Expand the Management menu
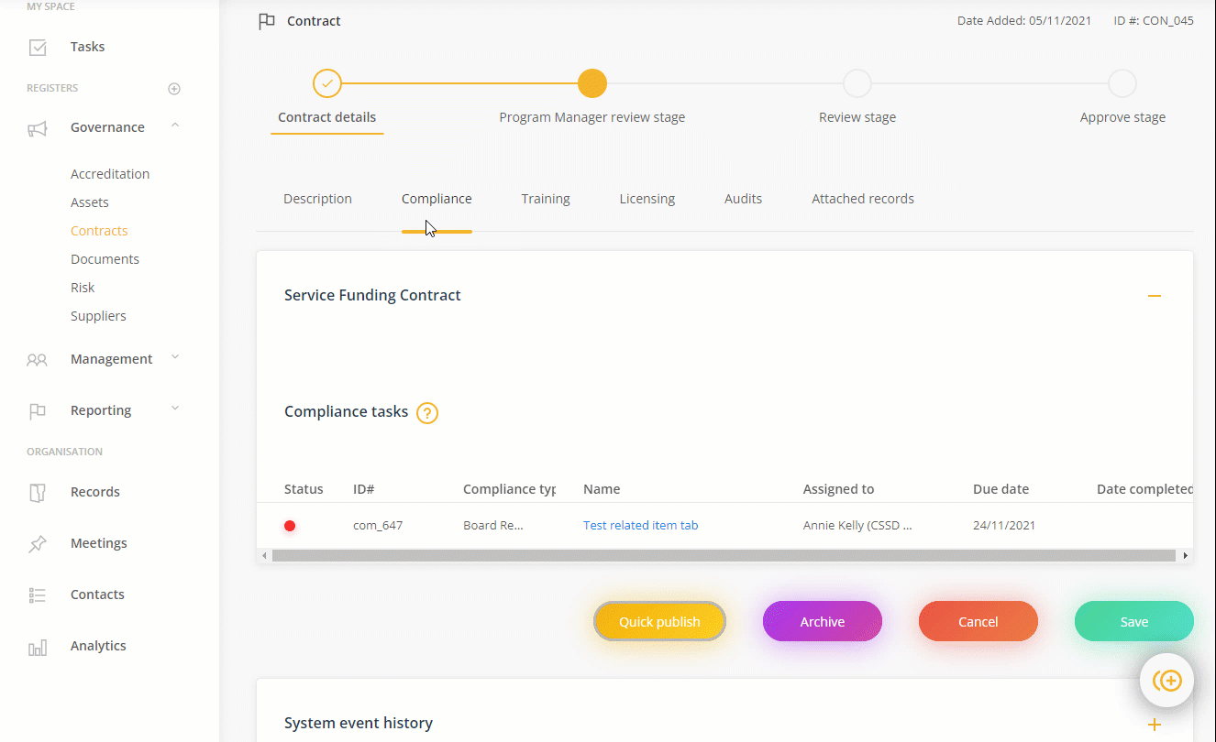The image size is (1216, 742). (x=174, y=359)
